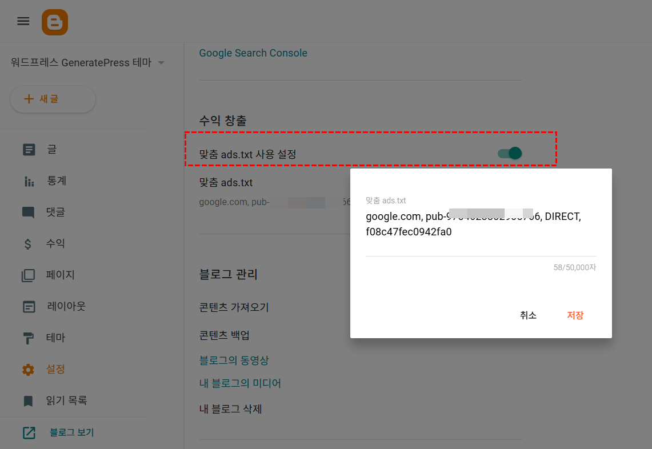
Task: Open the hamburger main menu
Action: click(x=23, y=21)
